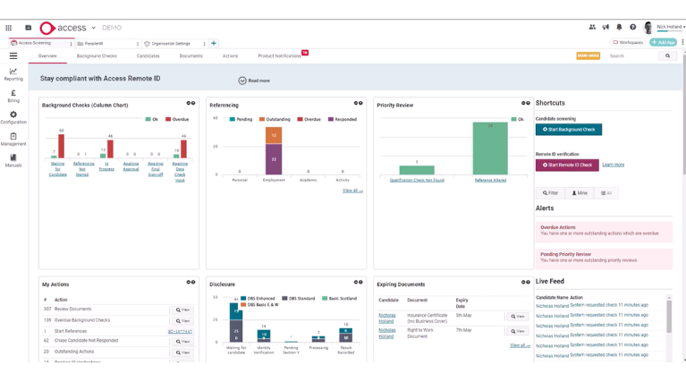This screenshot has height=382, width=686.
Task: Toggle the hamburger navigation menu
Action: [x=13, y=55]
